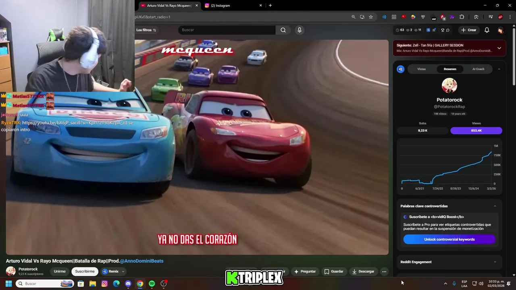
Task: Open the Instagram taskbar icon
Action: pos(104,284)
